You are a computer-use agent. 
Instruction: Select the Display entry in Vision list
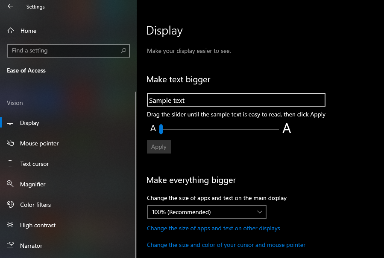(30, 123)
